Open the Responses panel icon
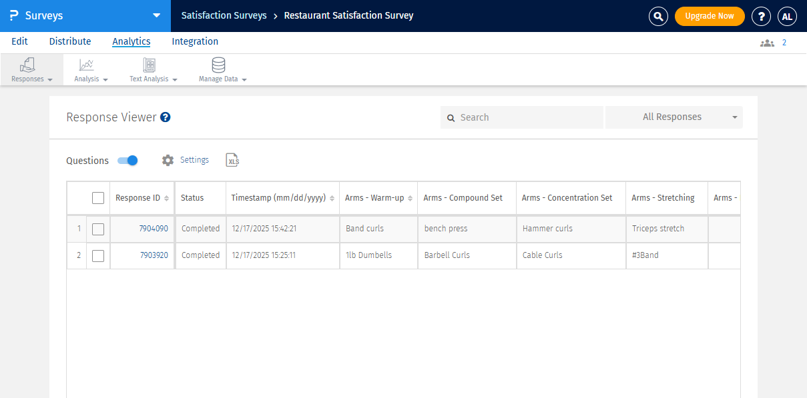 tap(27, 64)
